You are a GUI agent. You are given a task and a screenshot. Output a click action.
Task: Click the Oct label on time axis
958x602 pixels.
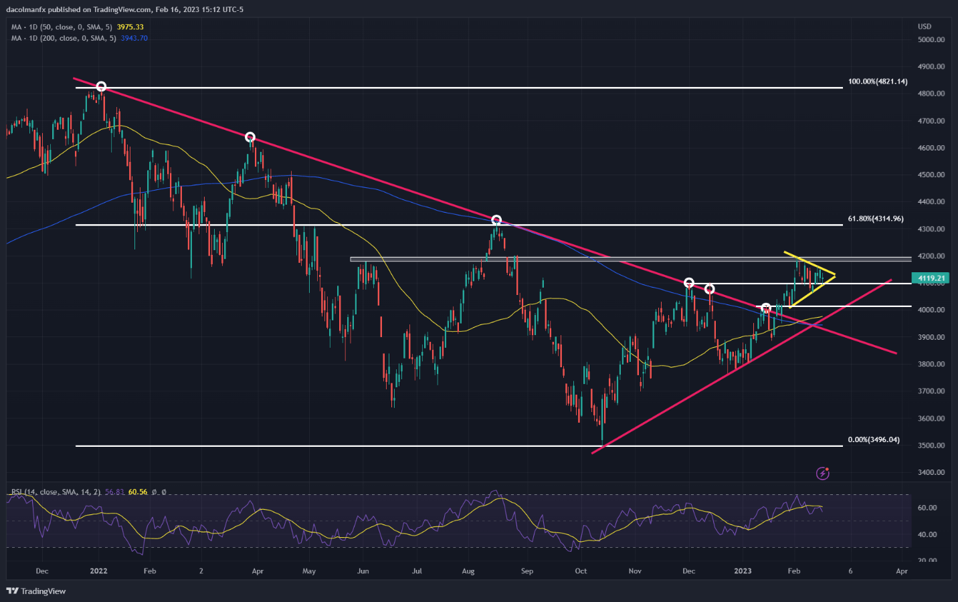pyautogui.click(x=581, y=571)
